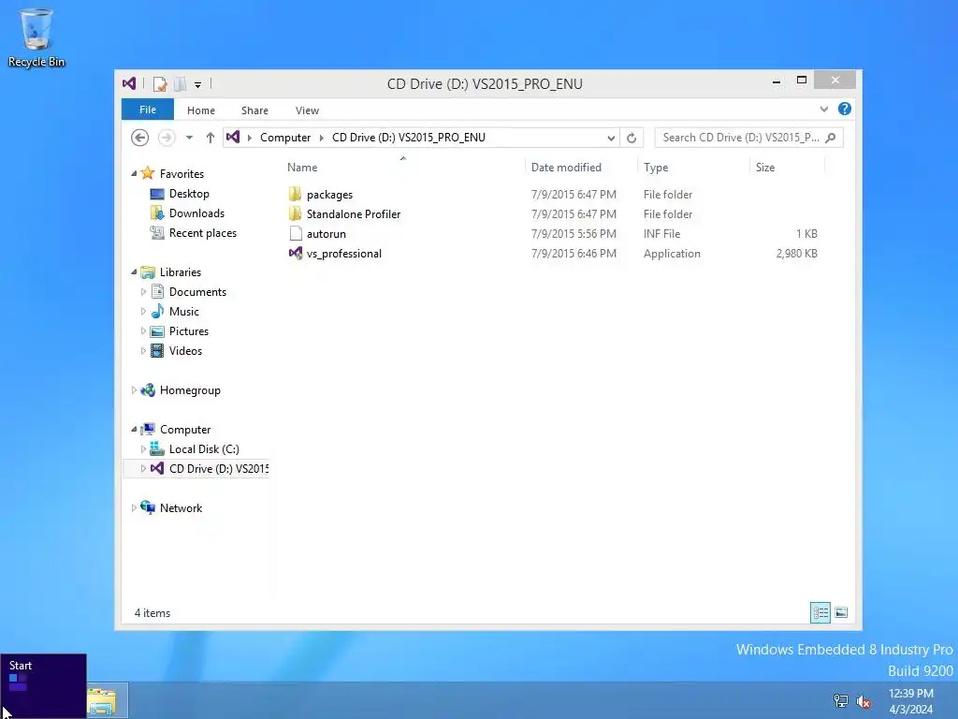The width and height of the screenshot is (958, 719).
Task: Open File Explorer from the taskbar
Action: tap(102, 701)
